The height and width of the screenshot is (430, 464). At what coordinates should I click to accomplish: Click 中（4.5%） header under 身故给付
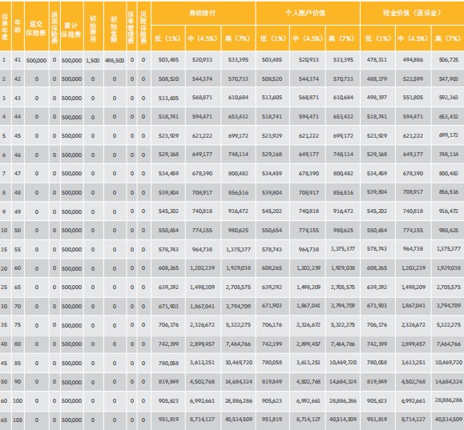(x=203, y=38)
